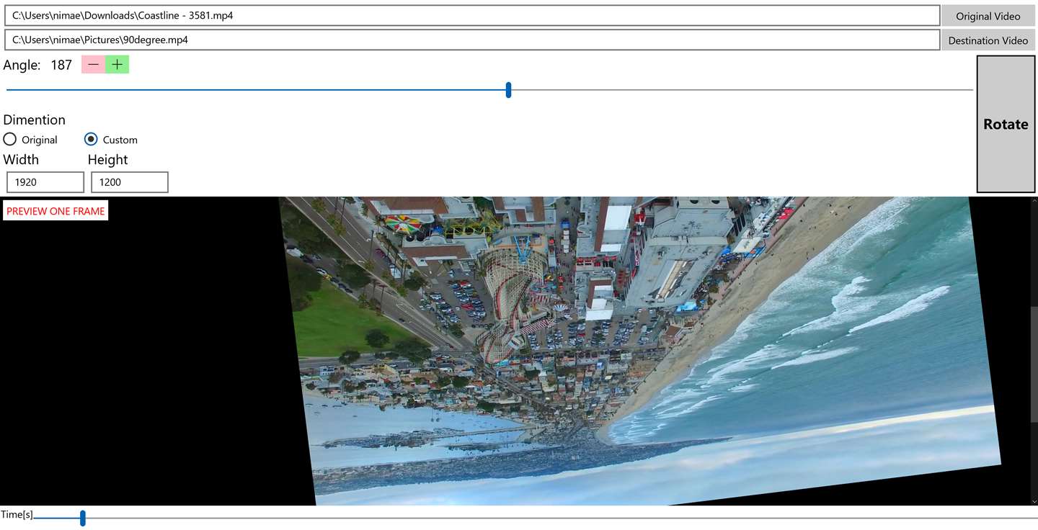Click the PREVIEW ONE FRAME button

point(56,211)
